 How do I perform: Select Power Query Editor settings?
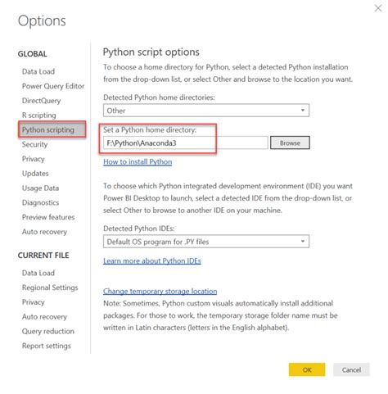point(53,86)
